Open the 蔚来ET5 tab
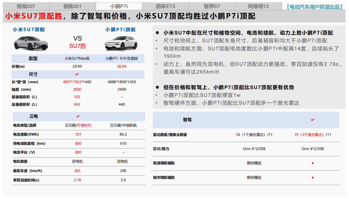Image resolution: width=349 pixels, height=199 pixels. [165, 6]
